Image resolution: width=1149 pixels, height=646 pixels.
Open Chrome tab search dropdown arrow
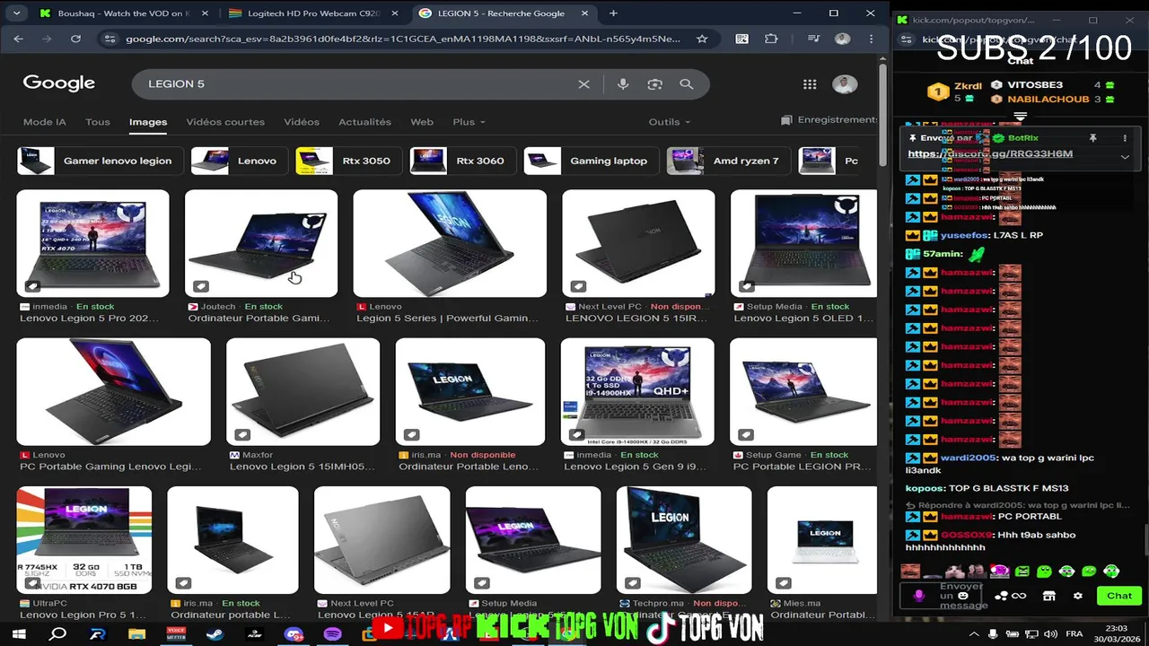(16, 13)
